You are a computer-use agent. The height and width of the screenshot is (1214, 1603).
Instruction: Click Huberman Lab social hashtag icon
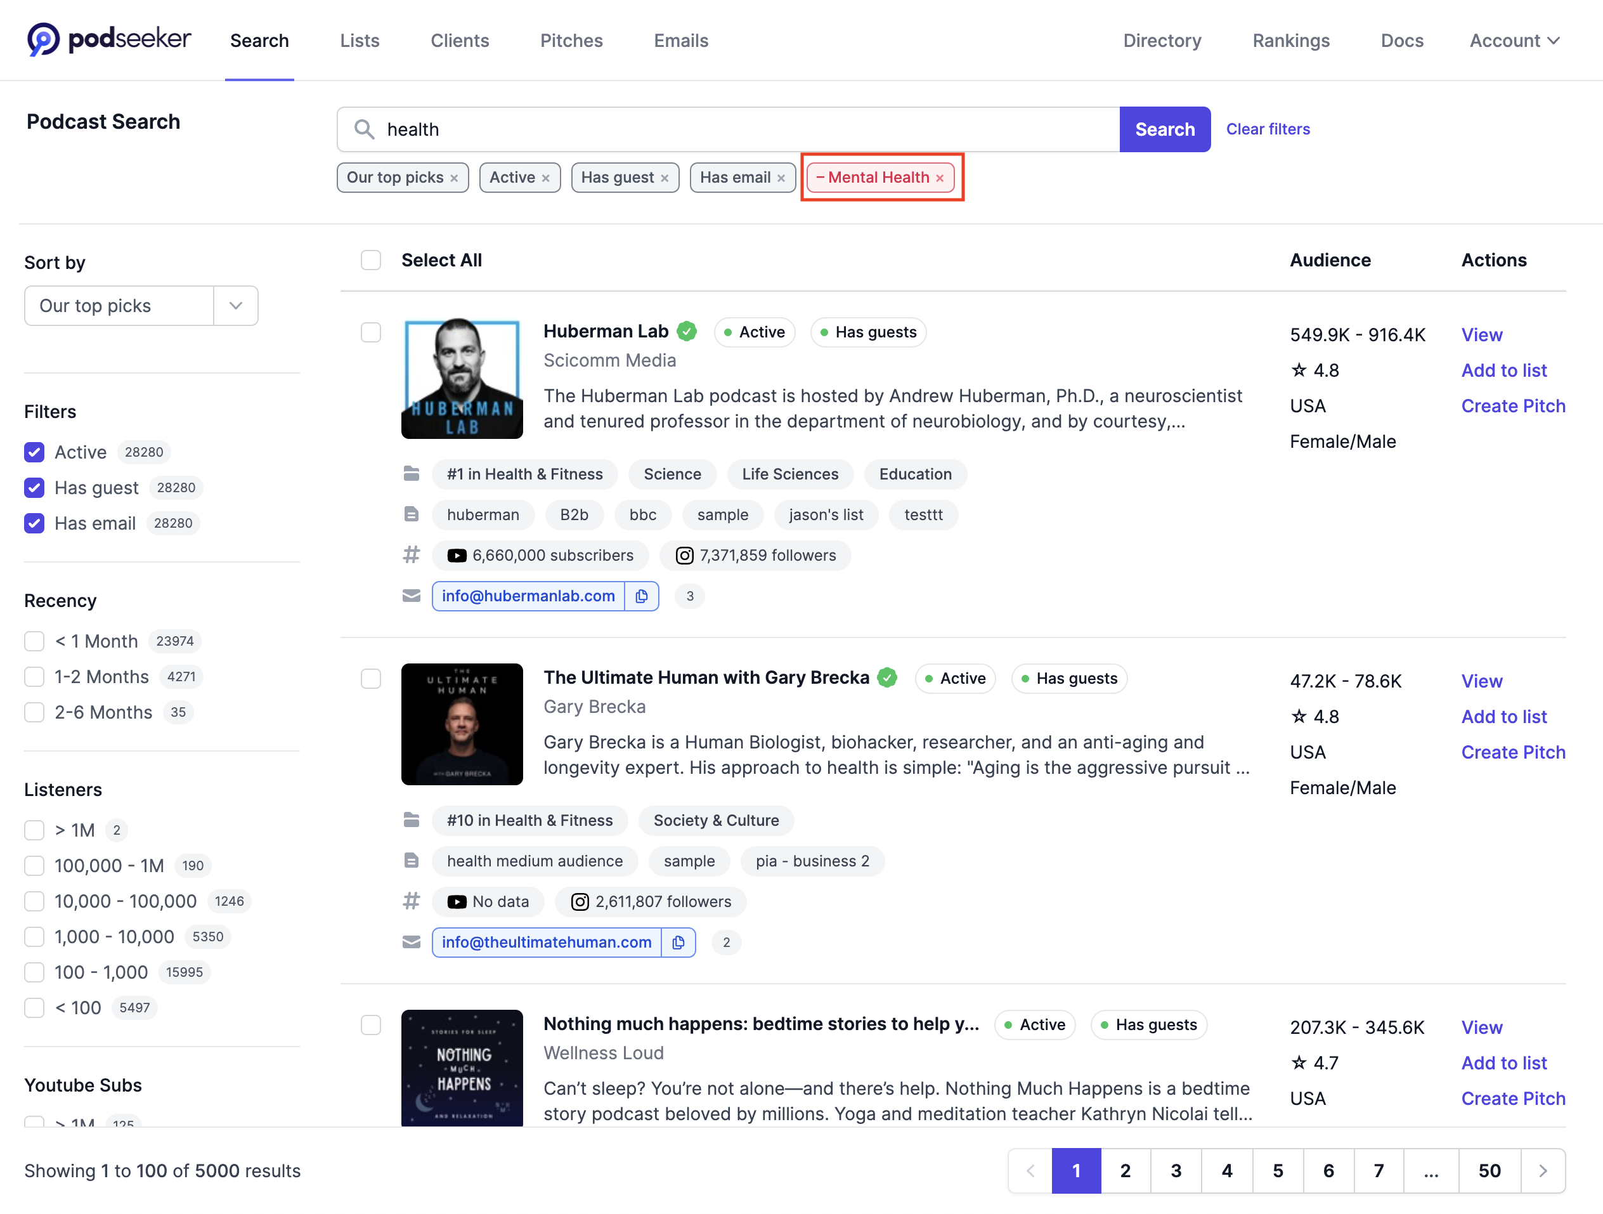tap(412, 555)
